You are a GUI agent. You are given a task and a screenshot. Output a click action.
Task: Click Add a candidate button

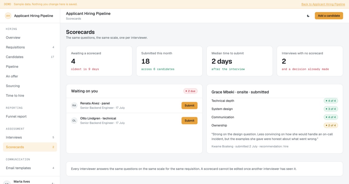(x=329, y=16)
